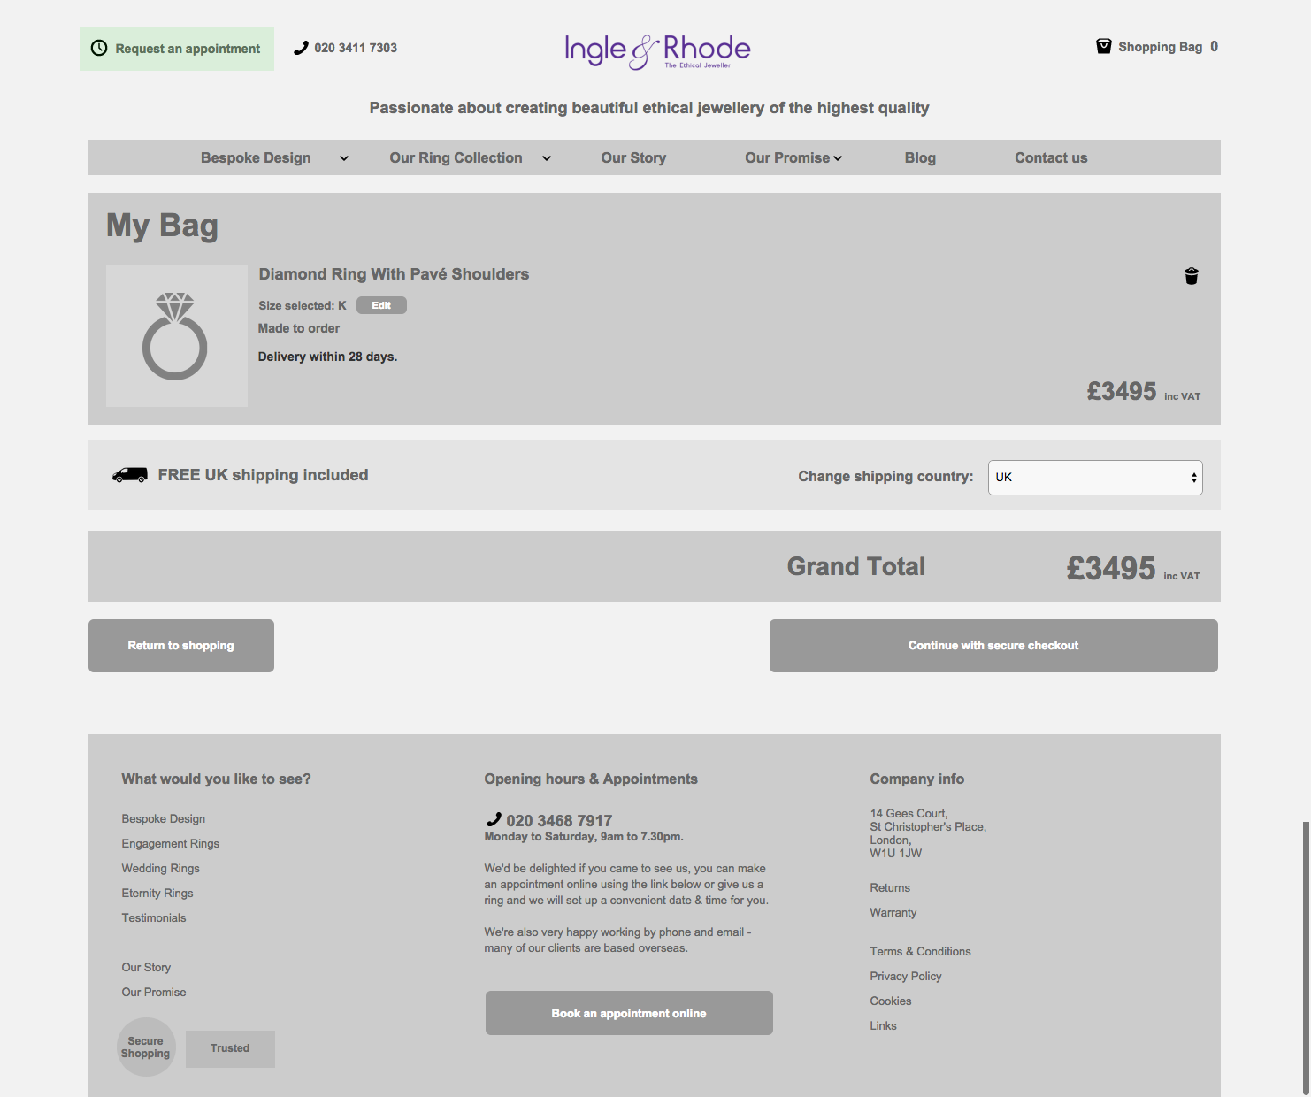The height and width of the screenshot is (1097, 1311).
Task: Expand the Our Promise dropdown arrow
Action: [x=838, y=158]
